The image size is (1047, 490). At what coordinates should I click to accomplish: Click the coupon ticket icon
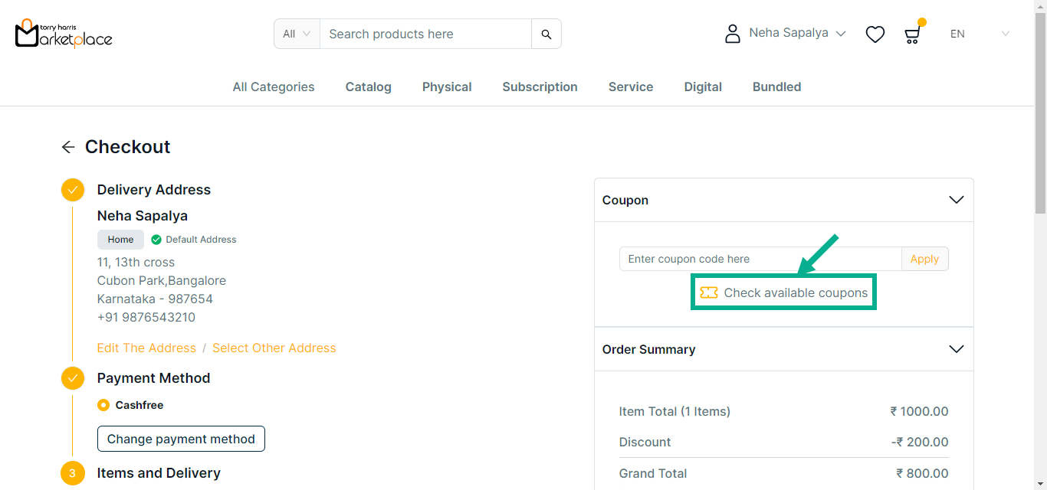(709, 292)
